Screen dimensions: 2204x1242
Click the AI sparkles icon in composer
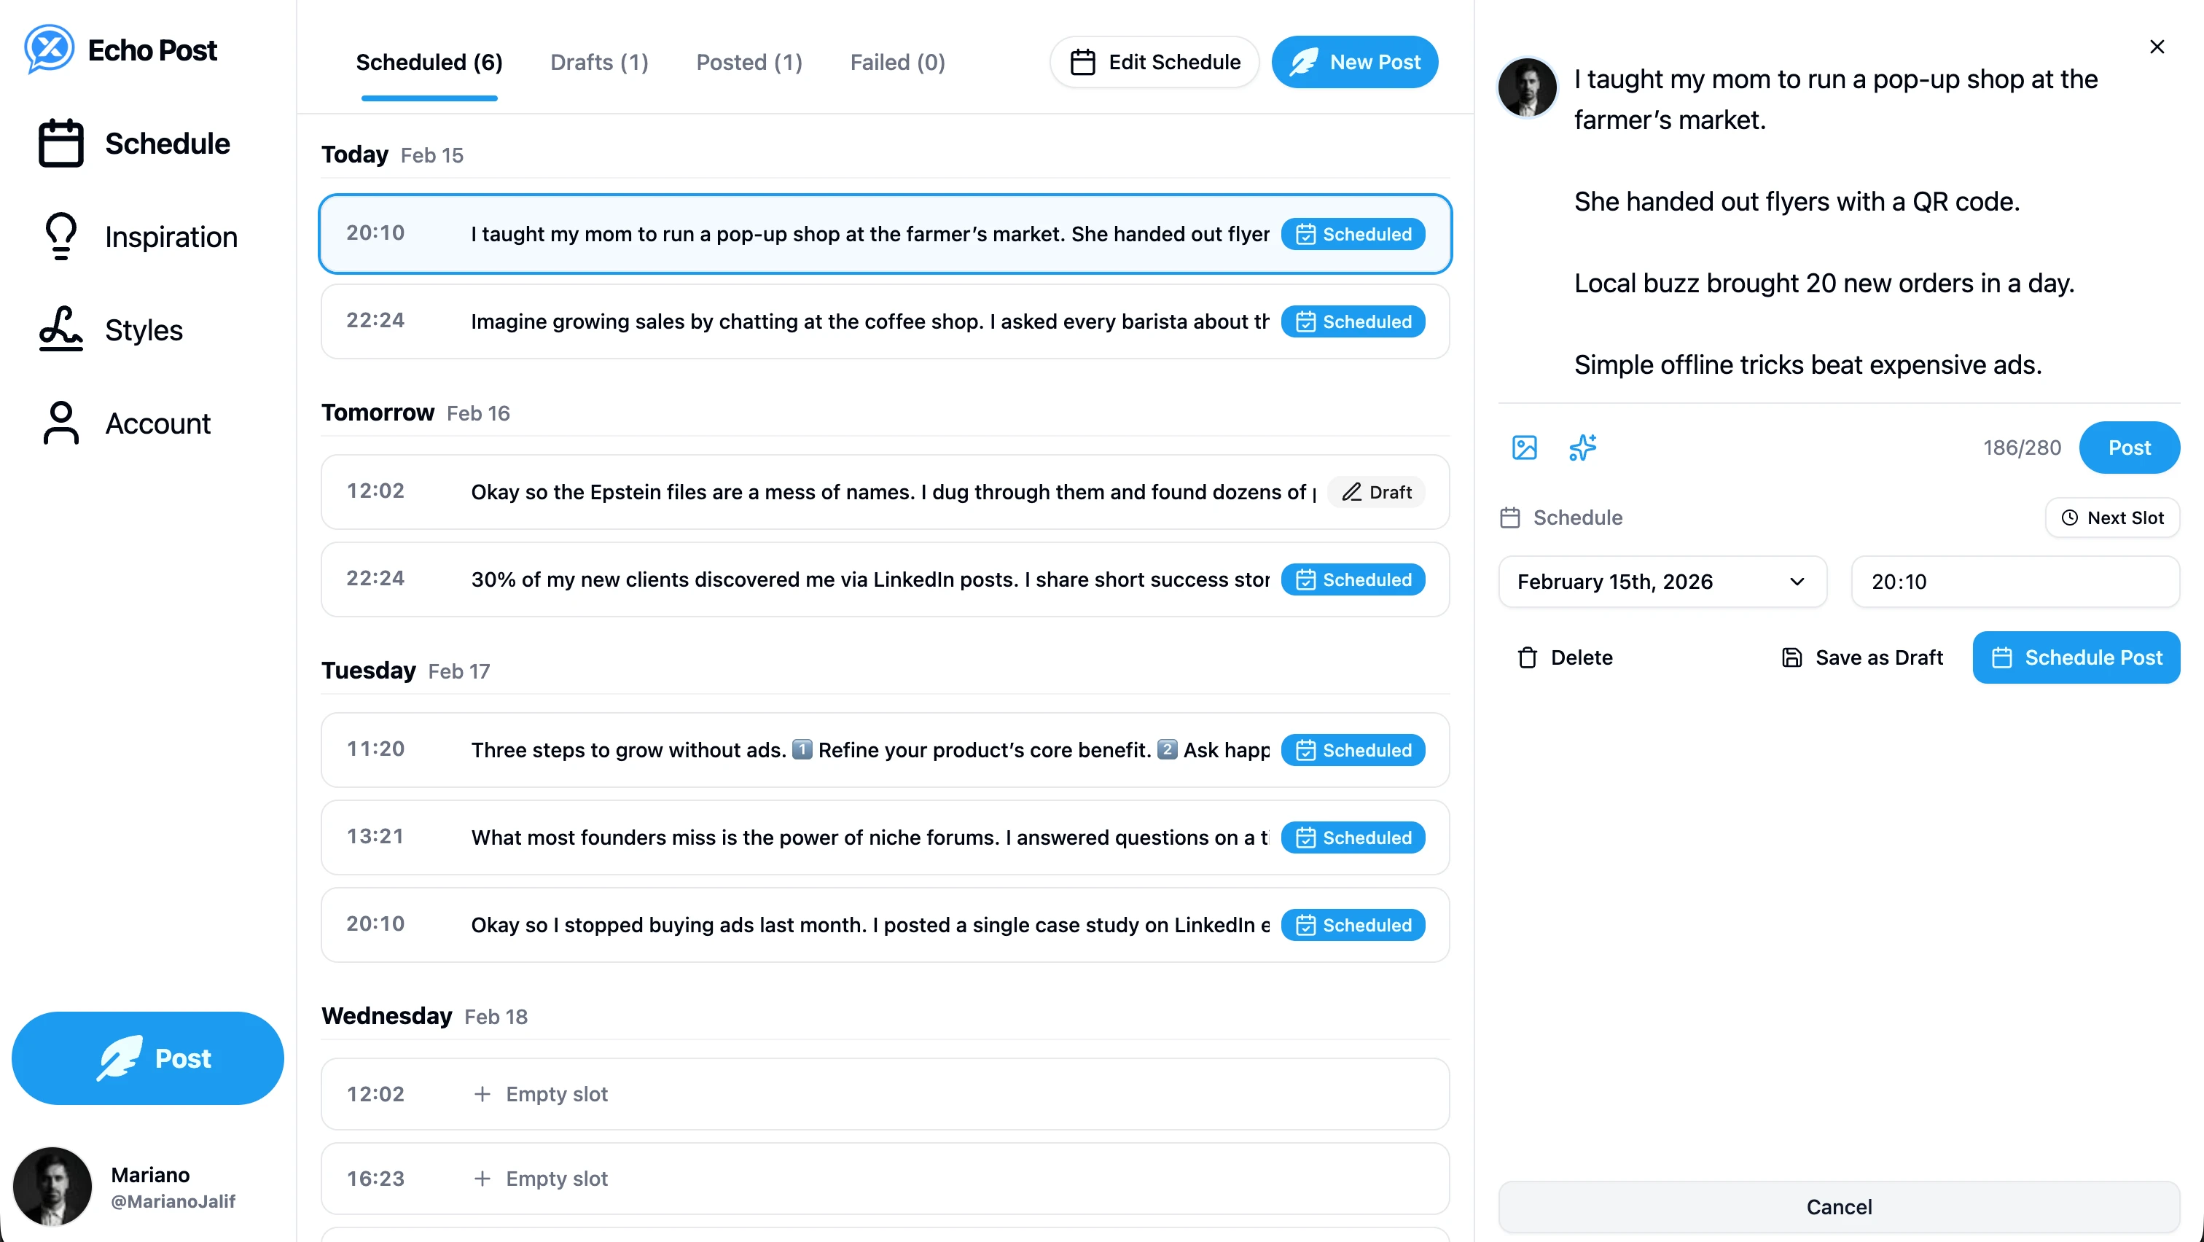coord(1582,448)
